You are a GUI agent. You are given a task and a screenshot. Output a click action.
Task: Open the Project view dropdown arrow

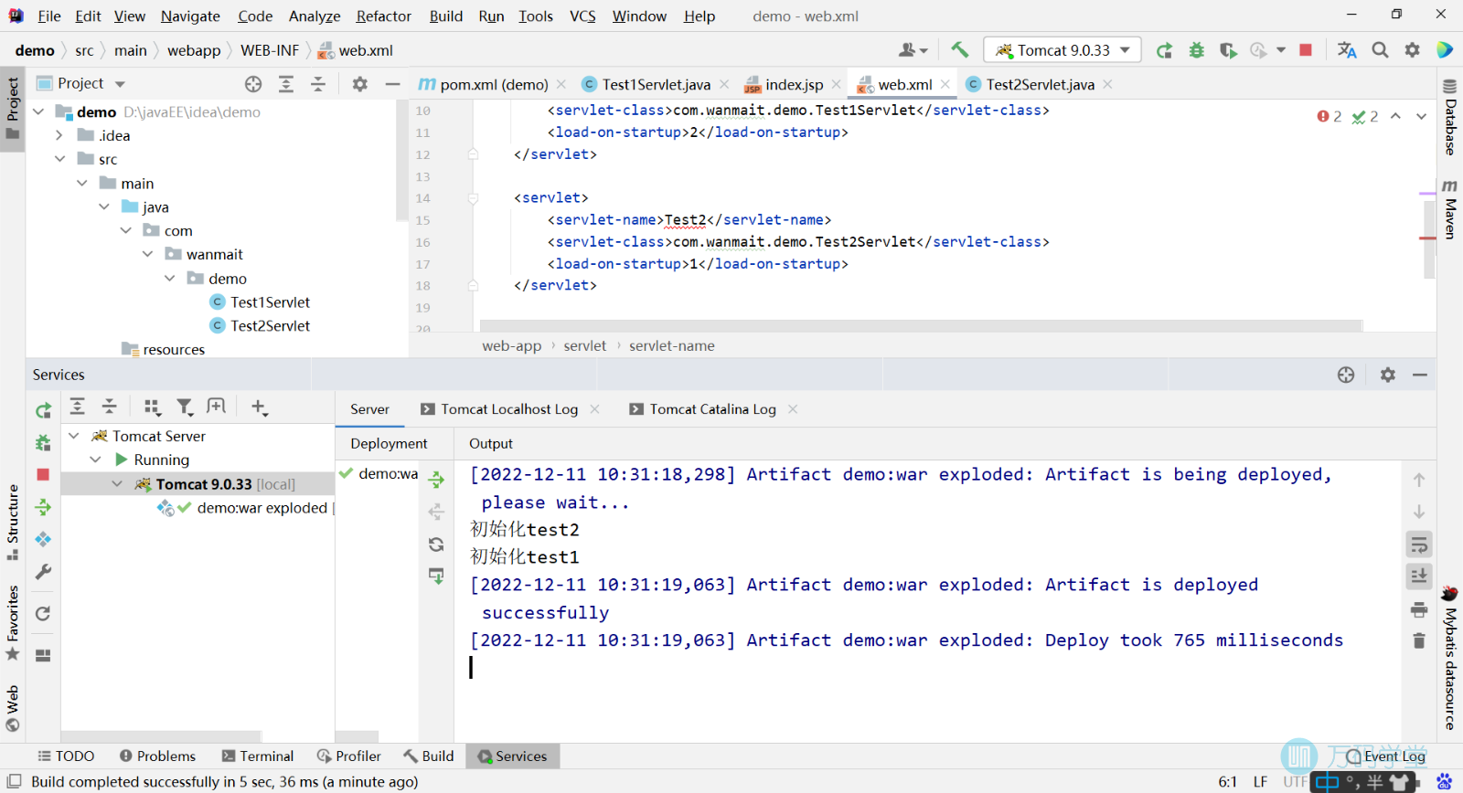(120, 84)
